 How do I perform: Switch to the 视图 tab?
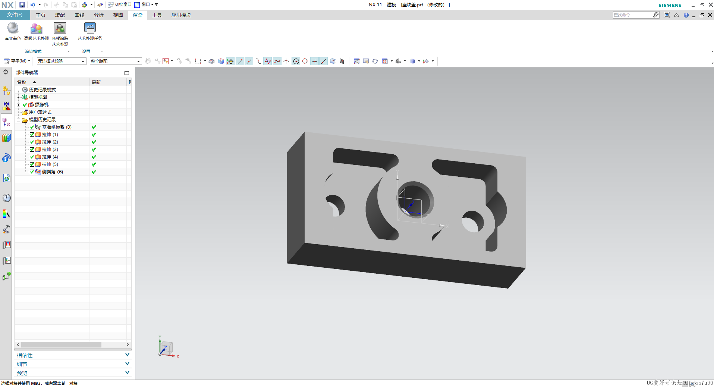pyautogui.click(x=118, y=15)
